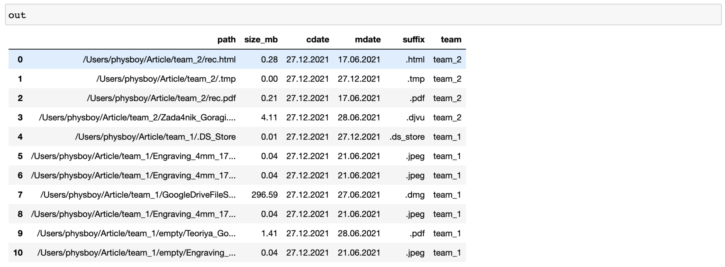Click the GoogleDriveFileS path cell

(x=138, y=195)
